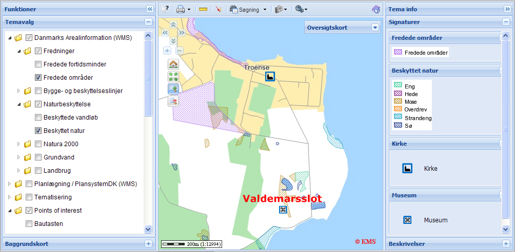515x252 pixels.
Task: Click the home extent house icon
Action: [173, 64]
